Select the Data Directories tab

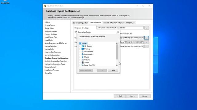tap(95, 23)
